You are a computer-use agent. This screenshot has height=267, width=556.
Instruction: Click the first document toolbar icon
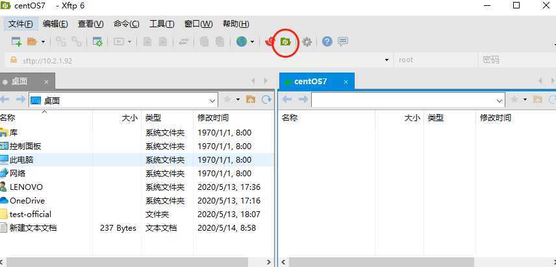147,41
